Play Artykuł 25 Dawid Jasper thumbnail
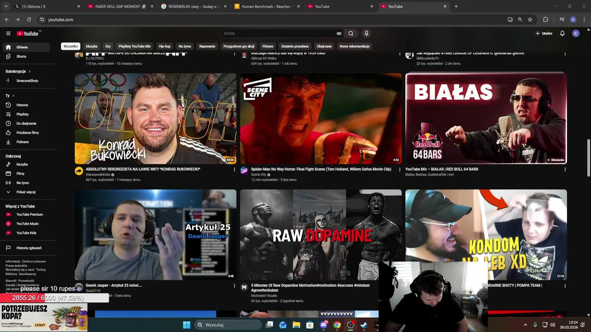This screenshot has width=591, height=332. [156, 235]
